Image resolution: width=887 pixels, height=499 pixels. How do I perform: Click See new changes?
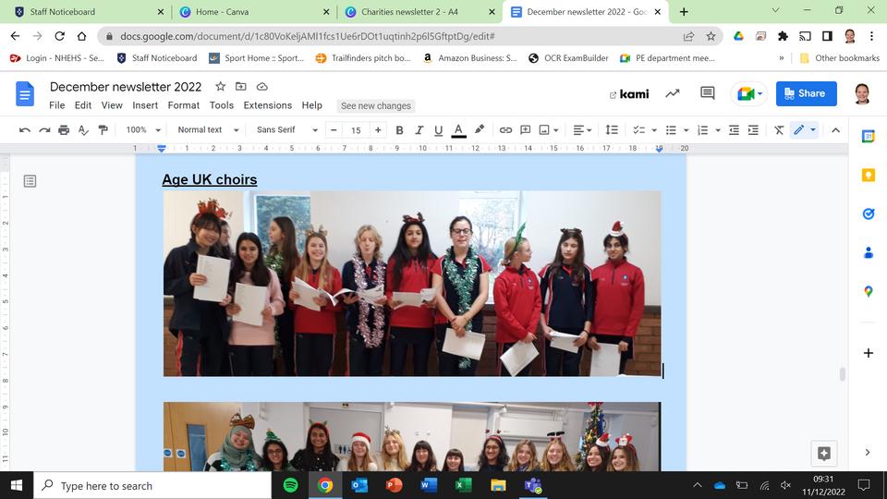click(376, 105)
